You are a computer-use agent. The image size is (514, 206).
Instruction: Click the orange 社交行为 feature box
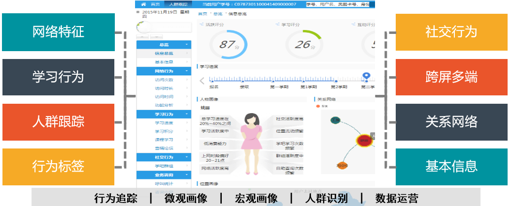pyautogui.click(x=451, y=32)
